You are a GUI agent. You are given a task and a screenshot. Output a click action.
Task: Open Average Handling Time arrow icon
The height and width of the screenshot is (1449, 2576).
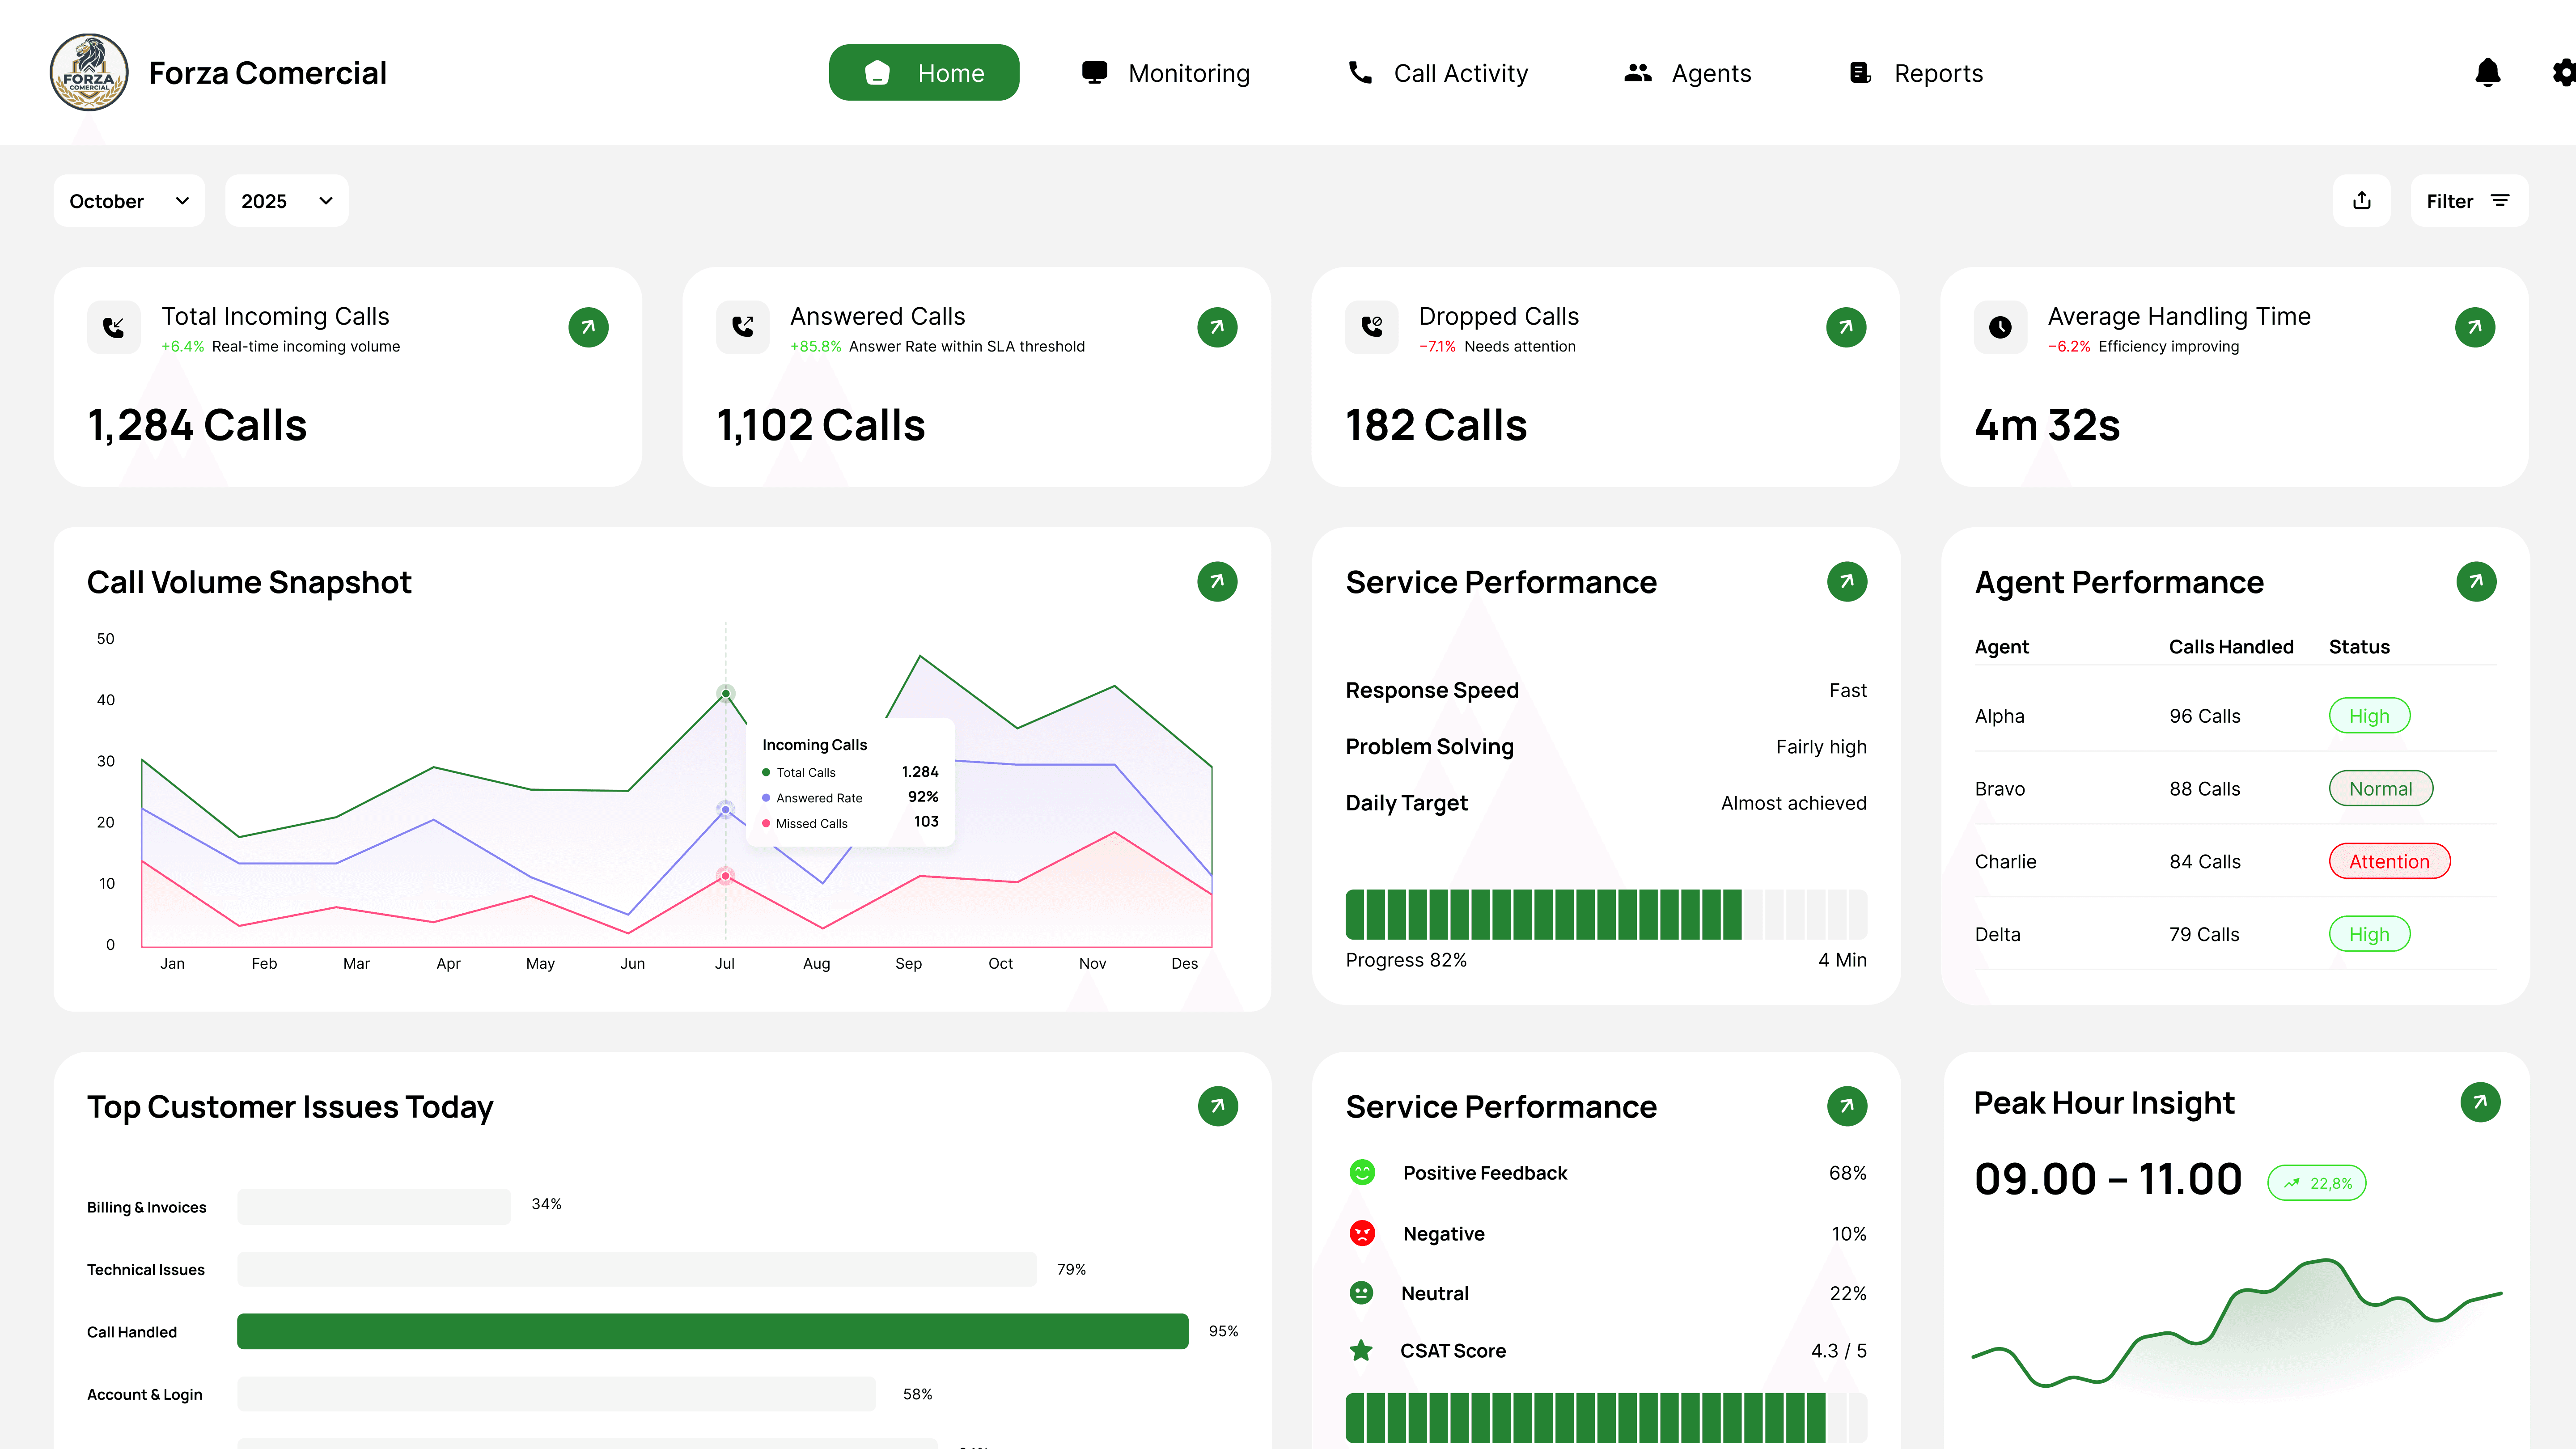coord(2474,327)
